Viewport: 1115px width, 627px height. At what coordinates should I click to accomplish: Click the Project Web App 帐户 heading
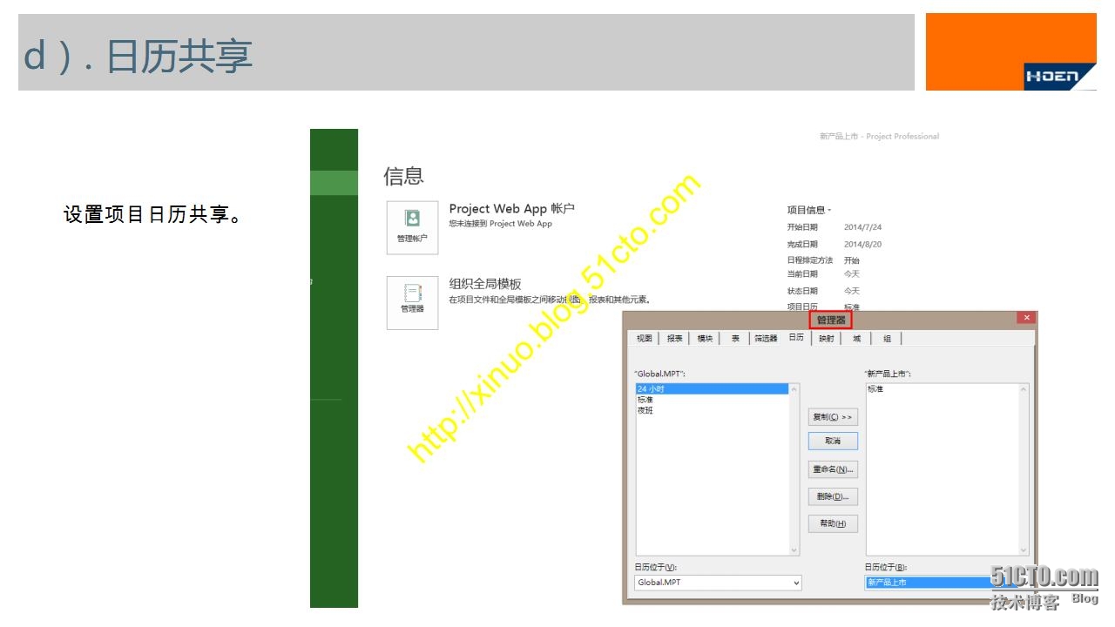(511, 209)
